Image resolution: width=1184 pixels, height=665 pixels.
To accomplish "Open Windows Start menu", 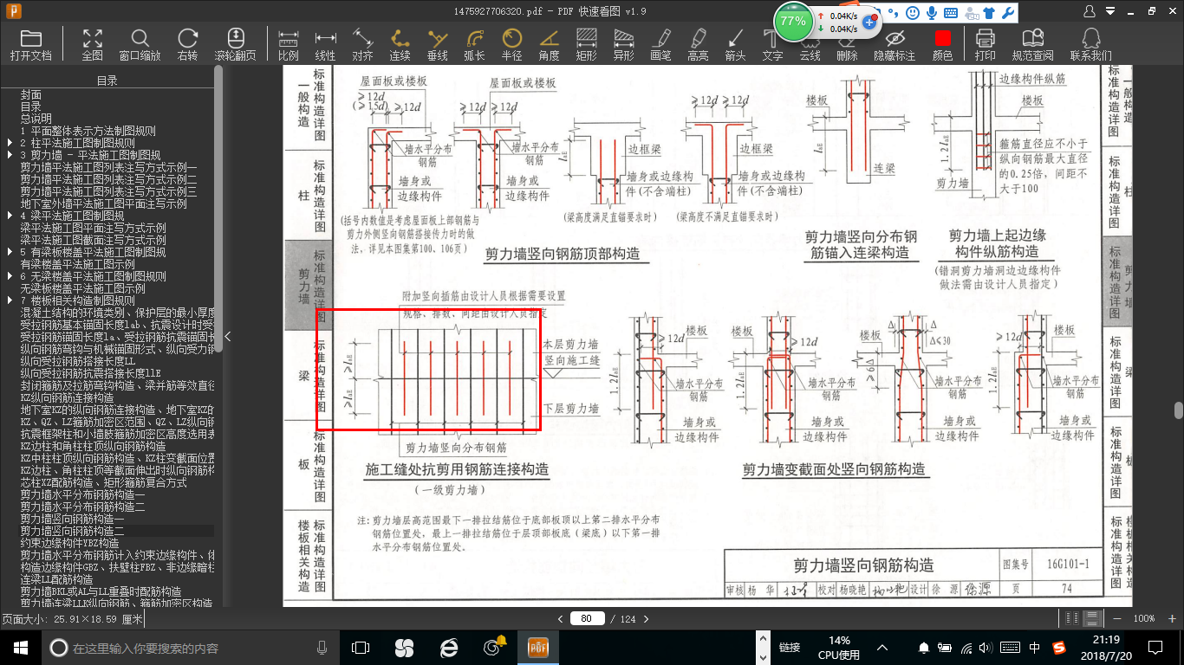I will (x=20, y=647).
